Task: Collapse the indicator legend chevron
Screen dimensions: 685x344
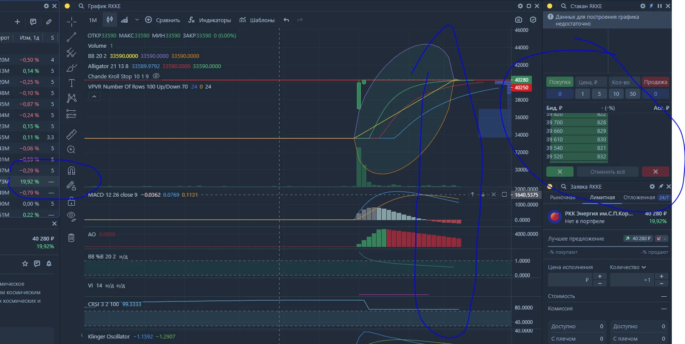Action: (94, 97)
